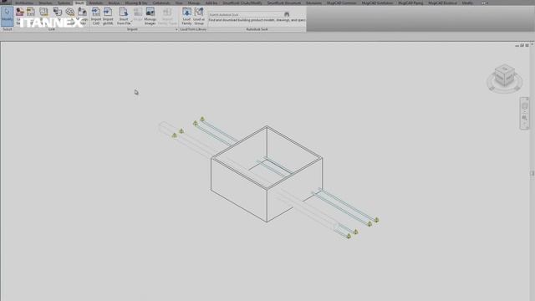Click the Import gbXML icon
Viewport: 535px width, 301px height.
(108, 16)
